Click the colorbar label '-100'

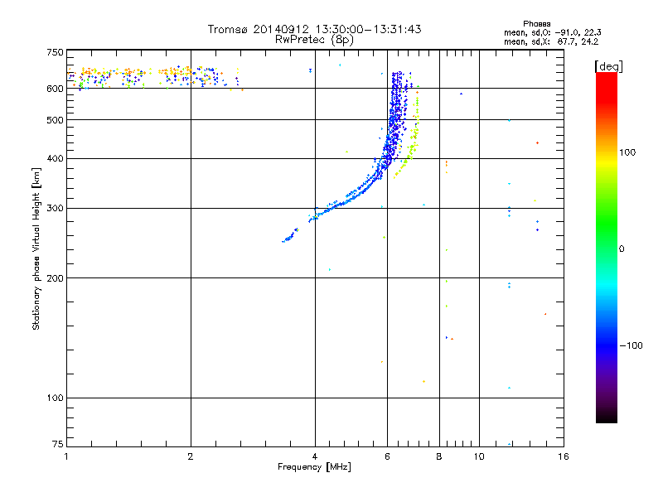coord(632,345)
